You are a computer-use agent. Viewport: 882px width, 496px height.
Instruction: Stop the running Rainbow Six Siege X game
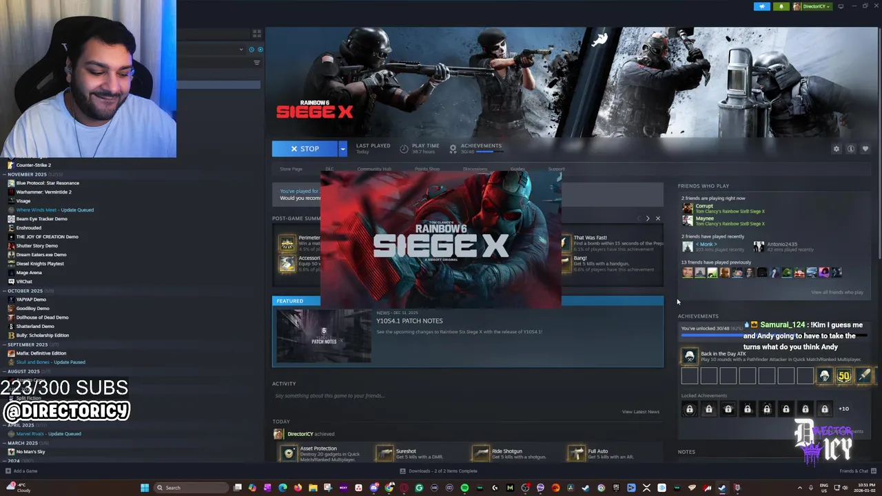(305, 149)
